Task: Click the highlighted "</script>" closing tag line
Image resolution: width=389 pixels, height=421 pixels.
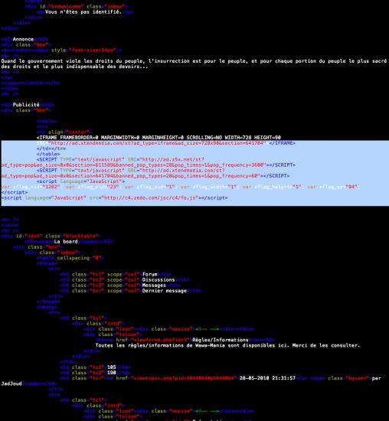Action: pyautogui.click(x=15, y=192)
